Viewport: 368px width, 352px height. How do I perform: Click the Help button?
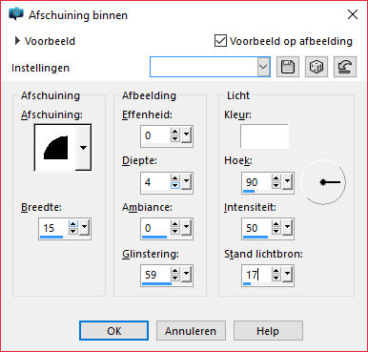pos(268,331)
